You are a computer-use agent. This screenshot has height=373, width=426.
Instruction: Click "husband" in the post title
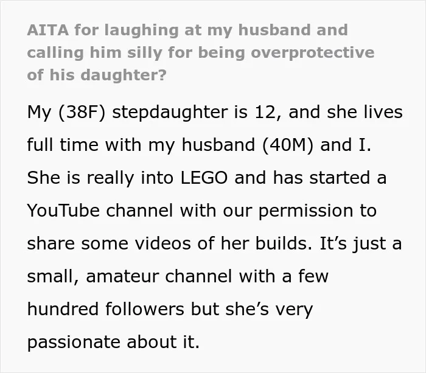[274, 30]
